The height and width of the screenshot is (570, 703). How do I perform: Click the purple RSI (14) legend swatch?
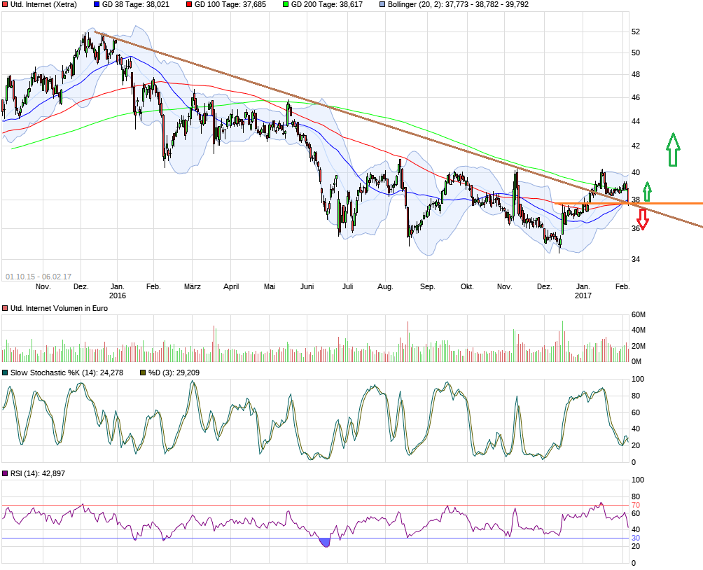point(5,473)
